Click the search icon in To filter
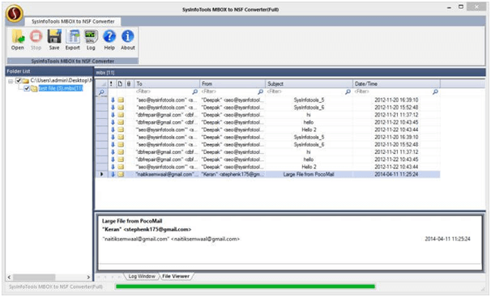This screenshot has height=297, width=491. coord(194,91)
